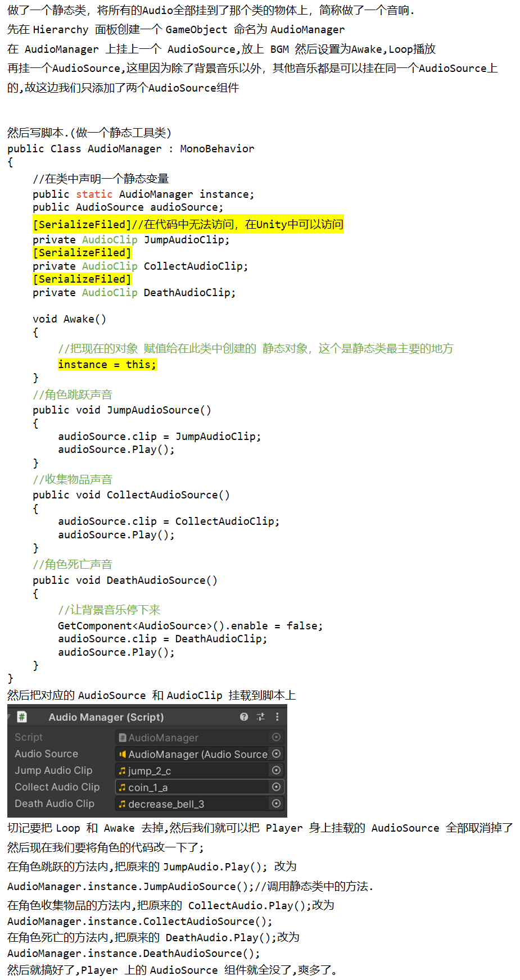Image resolution: width=520 pixels, height=980 pixels.
Task: Collapse the Audio Manager (Script) component foldout
Action: [x=10, y=717]
